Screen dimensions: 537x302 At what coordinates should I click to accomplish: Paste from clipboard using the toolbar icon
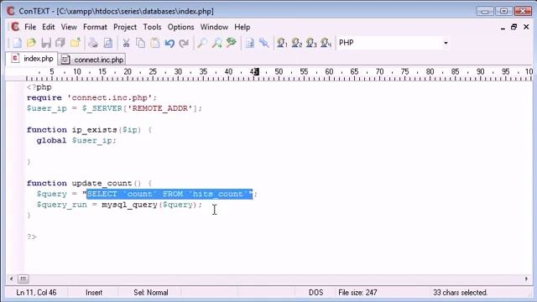pyautogui.click(x=155, y=43)
